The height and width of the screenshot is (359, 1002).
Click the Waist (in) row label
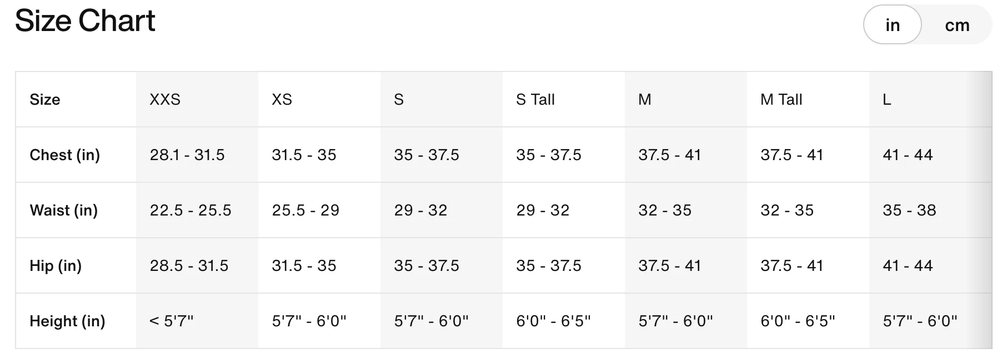[63, 211]
